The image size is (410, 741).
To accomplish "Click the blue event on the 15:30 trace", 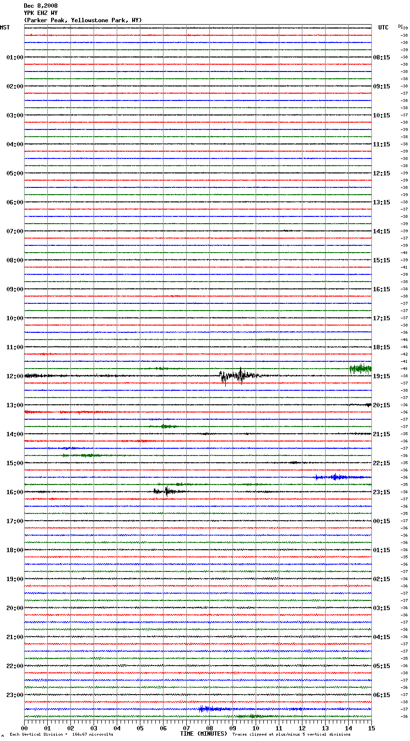I will [340, 477].
